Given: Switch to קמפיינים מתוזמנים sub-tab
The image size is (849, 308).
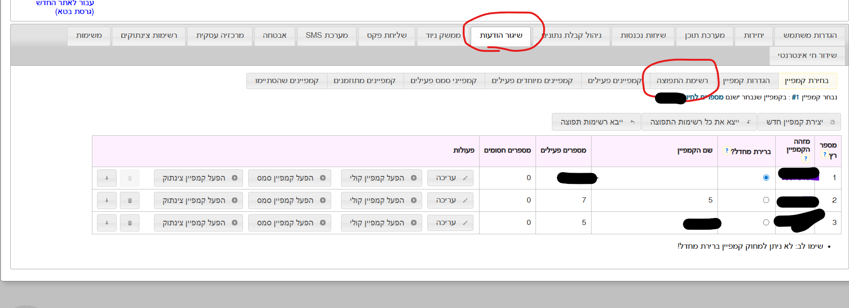Looking at the screenshot, I should point(364,81).
